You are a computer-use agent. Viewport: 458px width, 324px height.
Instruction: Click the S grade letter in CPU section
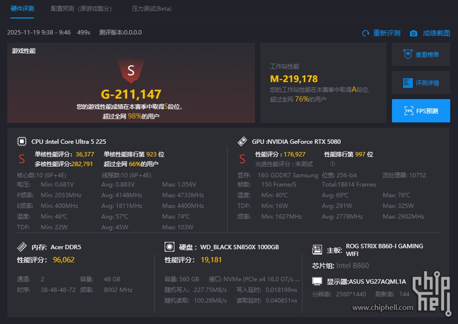click(x=21, y=158)
